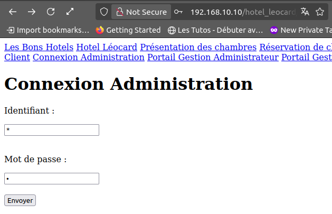This screenshot has height=214, width=332.
Task: Click the Not Secure padlock indicator
Action: (141, 12)
